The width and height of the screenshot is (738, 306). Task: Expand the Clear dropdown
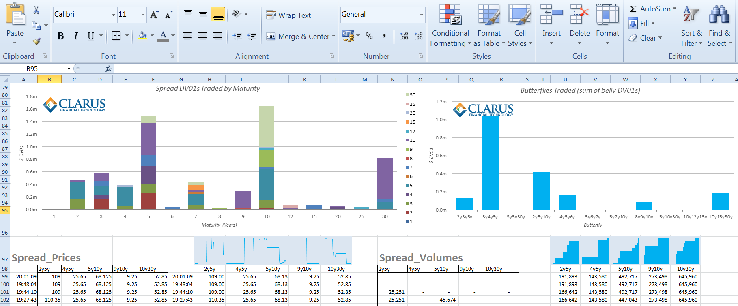click(660, 38)
